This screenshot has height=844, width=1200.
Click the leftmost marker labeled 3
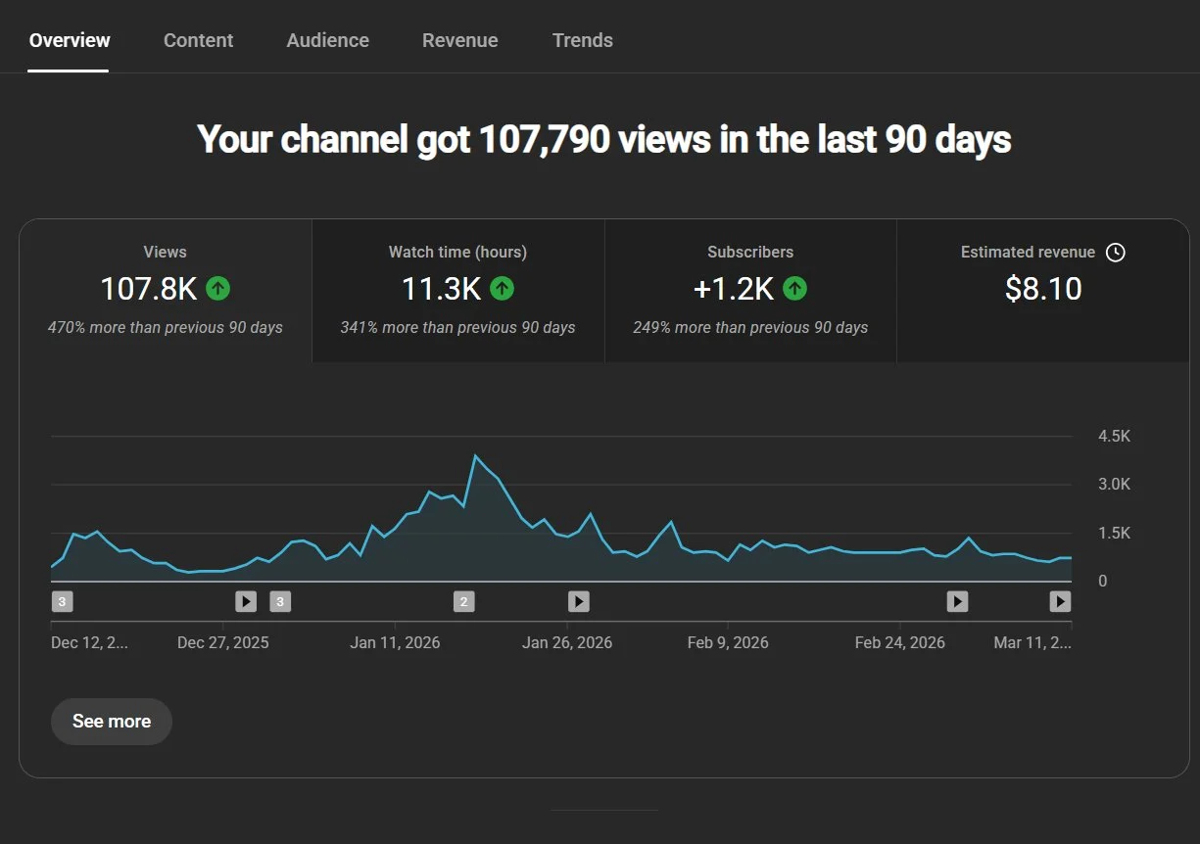tap(62, 601)
